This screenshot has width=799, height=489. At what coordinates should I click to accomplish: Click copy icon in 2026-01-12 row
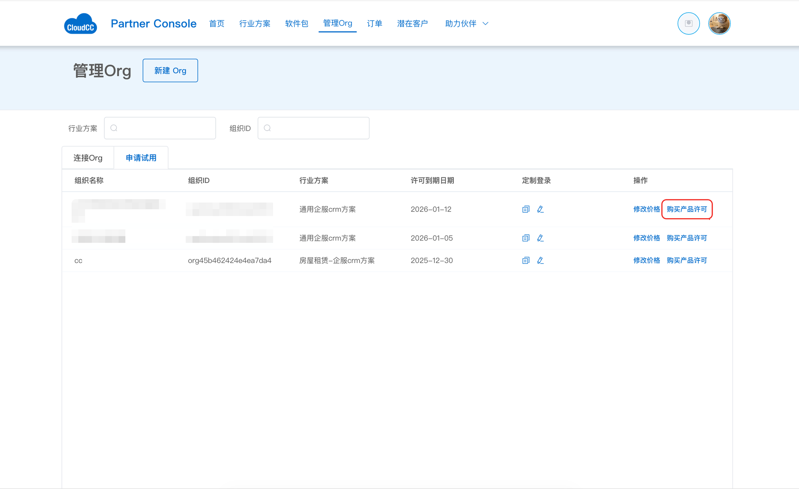526,209
